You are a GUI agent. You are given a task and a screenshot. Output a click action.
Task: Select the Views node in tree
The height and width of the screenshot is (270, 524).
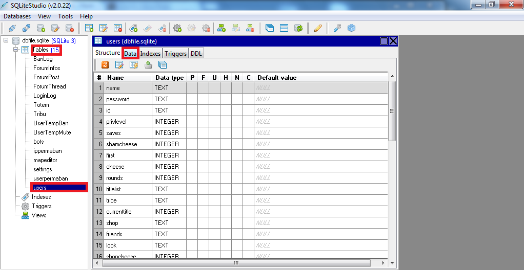[39, 215]
